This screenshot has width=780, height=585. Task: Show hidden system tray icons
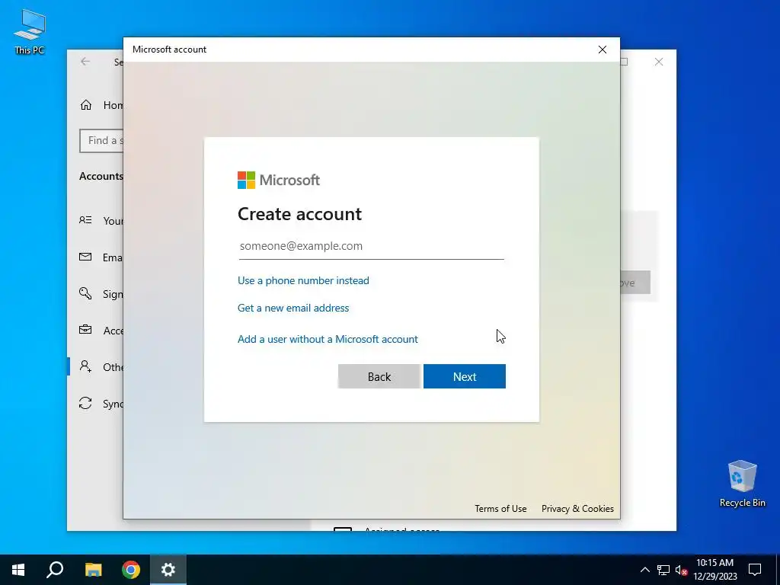tap(644, 570)
